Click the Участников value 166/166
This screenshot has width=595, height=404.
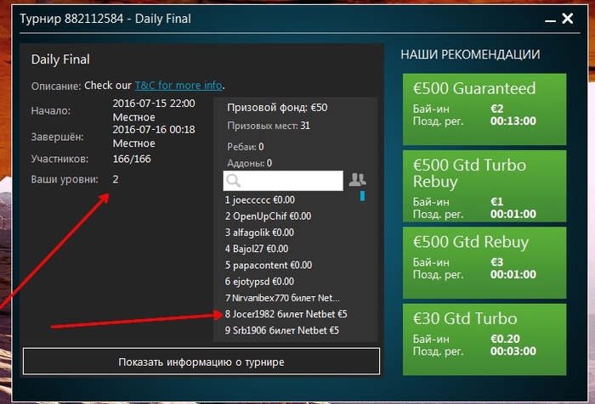(x=132, y=159)
